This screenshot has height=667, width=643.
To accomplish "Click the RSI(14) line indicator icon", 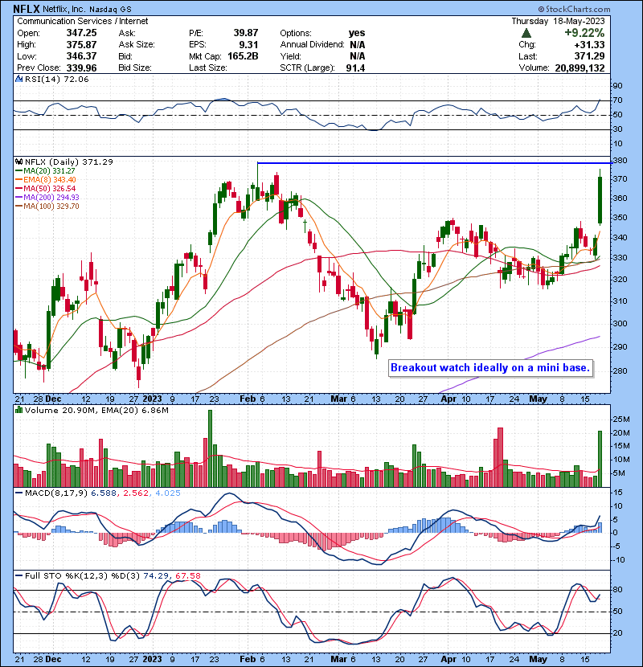I will (x=18, y=80).
